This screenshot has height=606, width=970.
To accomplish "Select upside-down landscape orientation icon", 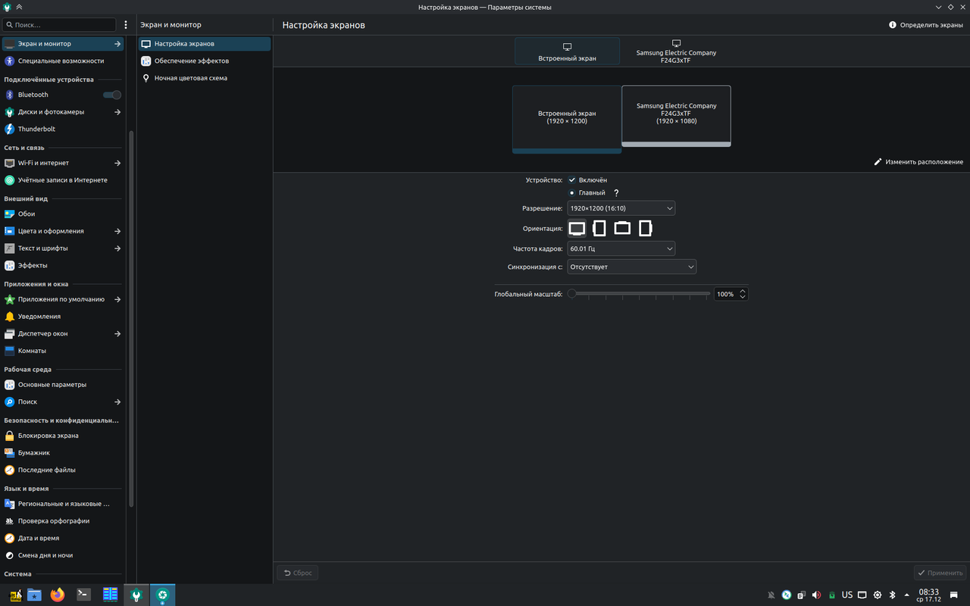I will point(622,228).
